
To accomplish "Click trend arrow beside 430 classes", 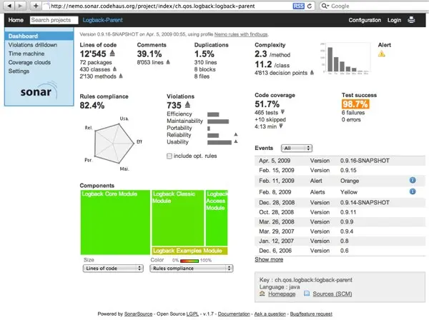I will pos(114,69).
